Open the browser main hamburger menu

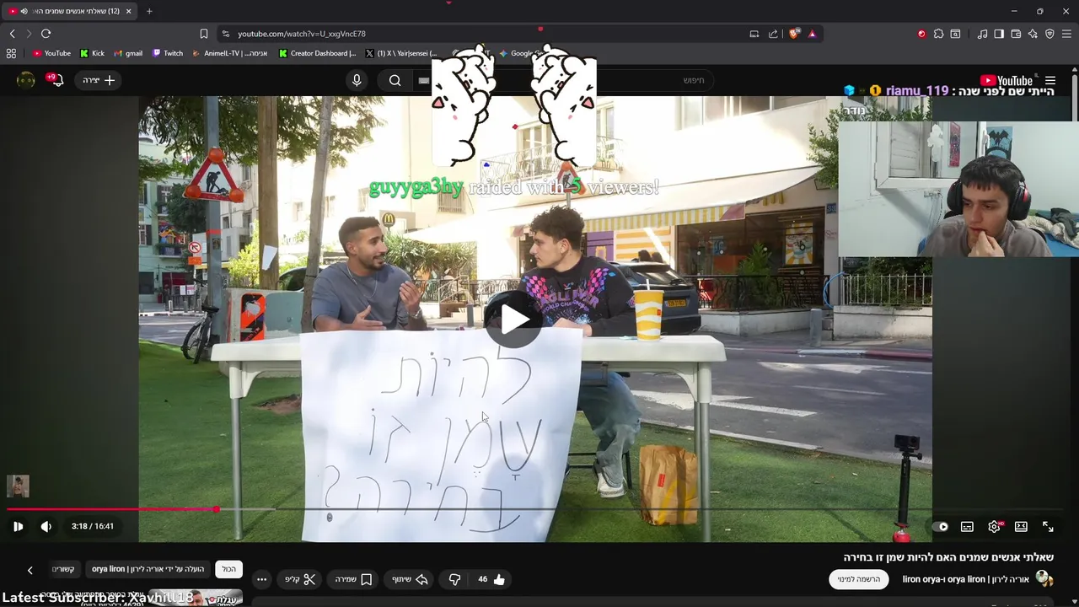(x=1067, y=34)
